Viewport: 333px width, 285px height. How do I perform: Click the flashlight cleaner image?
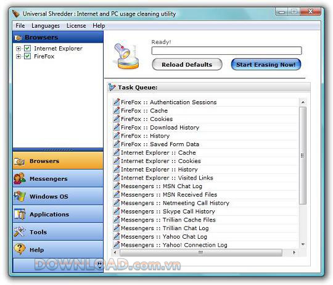pos(126,56)
